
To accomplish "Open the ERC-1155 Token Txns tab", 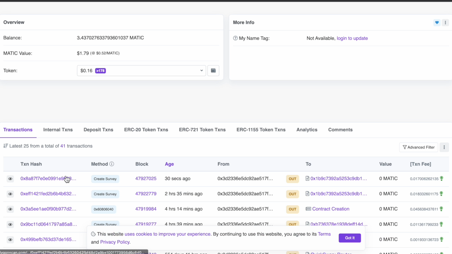I will (261, 129).
